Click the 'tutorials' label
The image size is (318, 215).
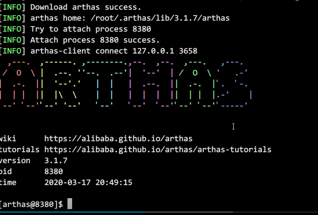pos(20,150)
